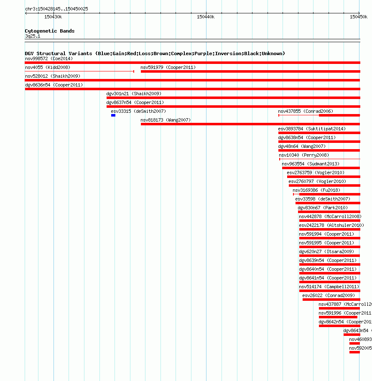
Task: Open dgv620n27 (Itsara2009) label
Action: click(326, 251)
